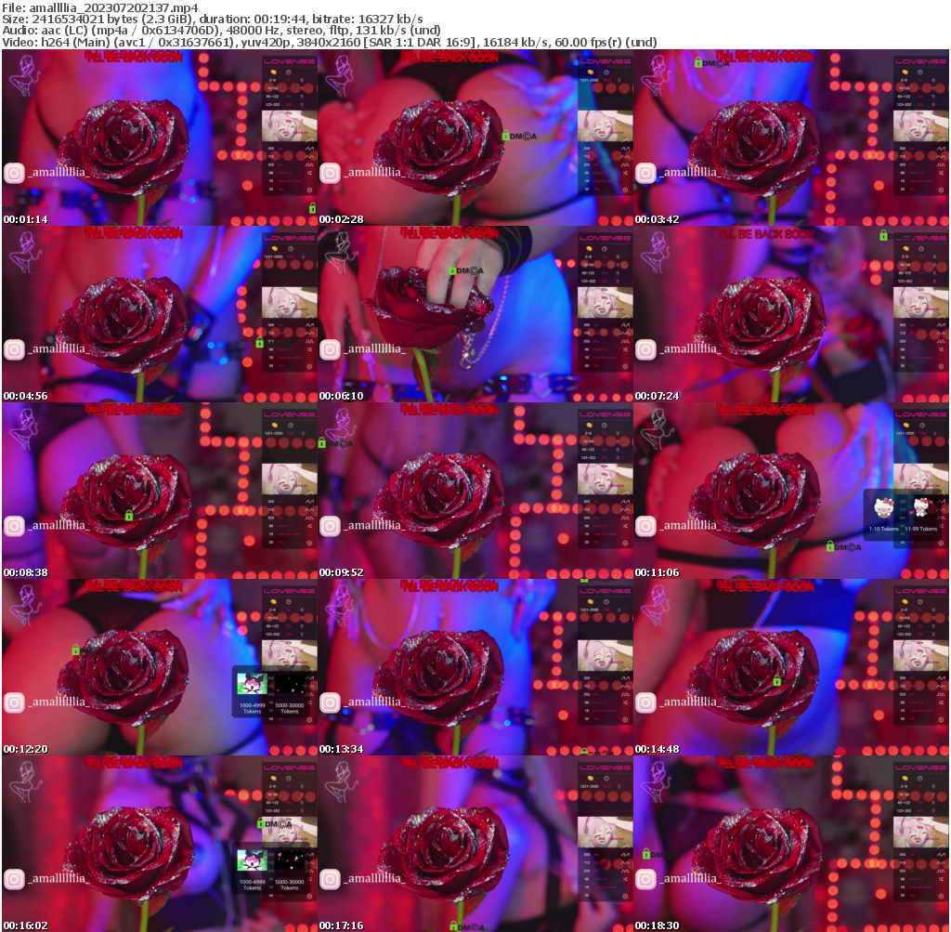Click the Instagram icon in the 00:09:52 frame
Viewport: 951px width, 932px height.
point(330,526)
